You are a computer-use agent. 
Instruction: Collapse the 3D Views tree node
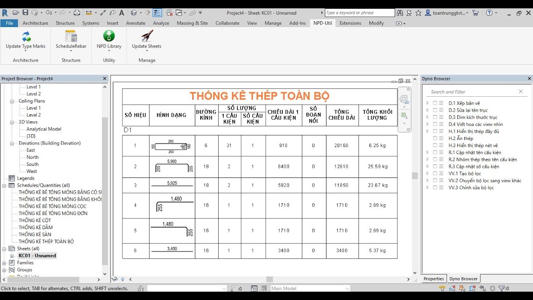(12, 122)
